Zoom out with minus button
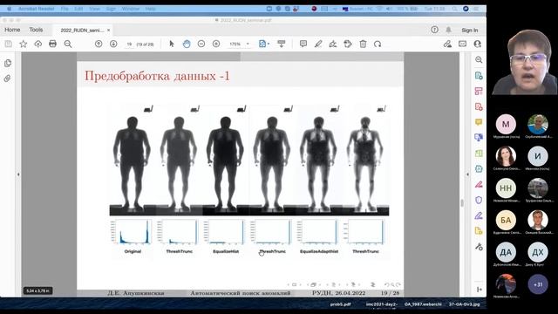Screen dimensions: 558x314 [x=201, y=44]
